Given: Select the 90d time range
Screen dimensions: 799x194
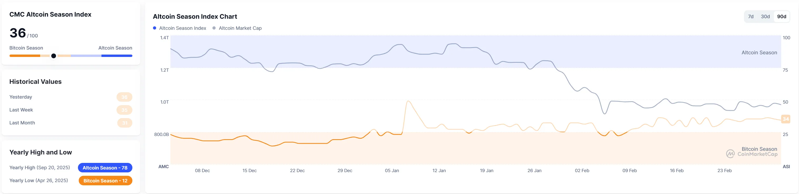Looking at the screenshot, I should click(x=781, y=17).
